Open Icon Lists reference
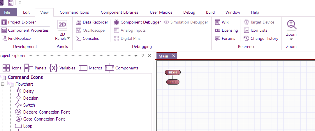315x131 pixels. tap(255, 30)
